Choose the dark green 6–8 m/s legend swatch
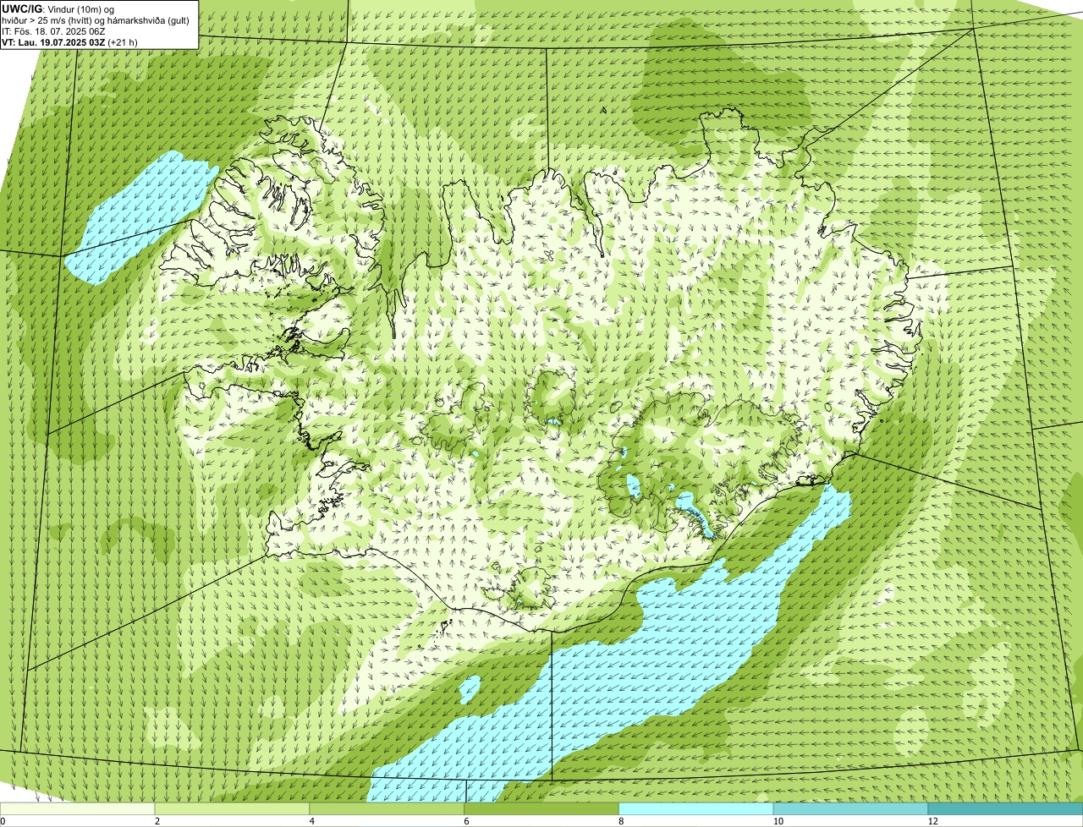The height and width of the screenshot is (827, 1083). coord(541,809)
